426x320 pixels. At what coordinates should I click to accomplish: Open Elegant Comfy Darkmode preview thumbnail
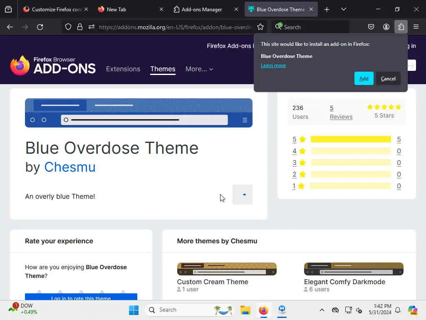[x=354, y=269]
